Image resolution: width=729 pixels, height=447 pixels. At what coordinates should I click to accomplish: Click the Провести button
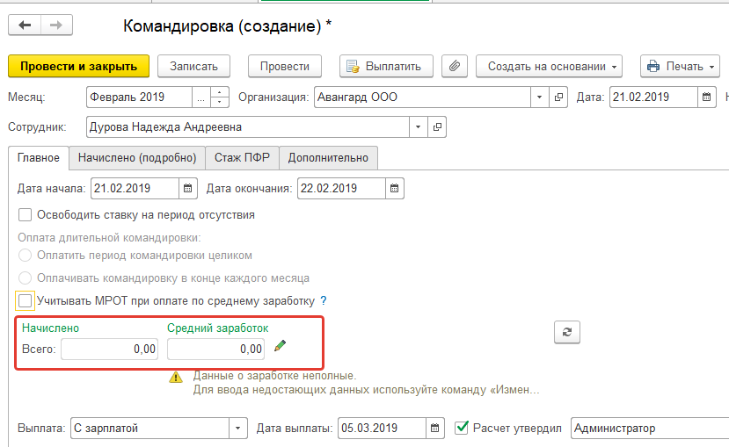285,67
